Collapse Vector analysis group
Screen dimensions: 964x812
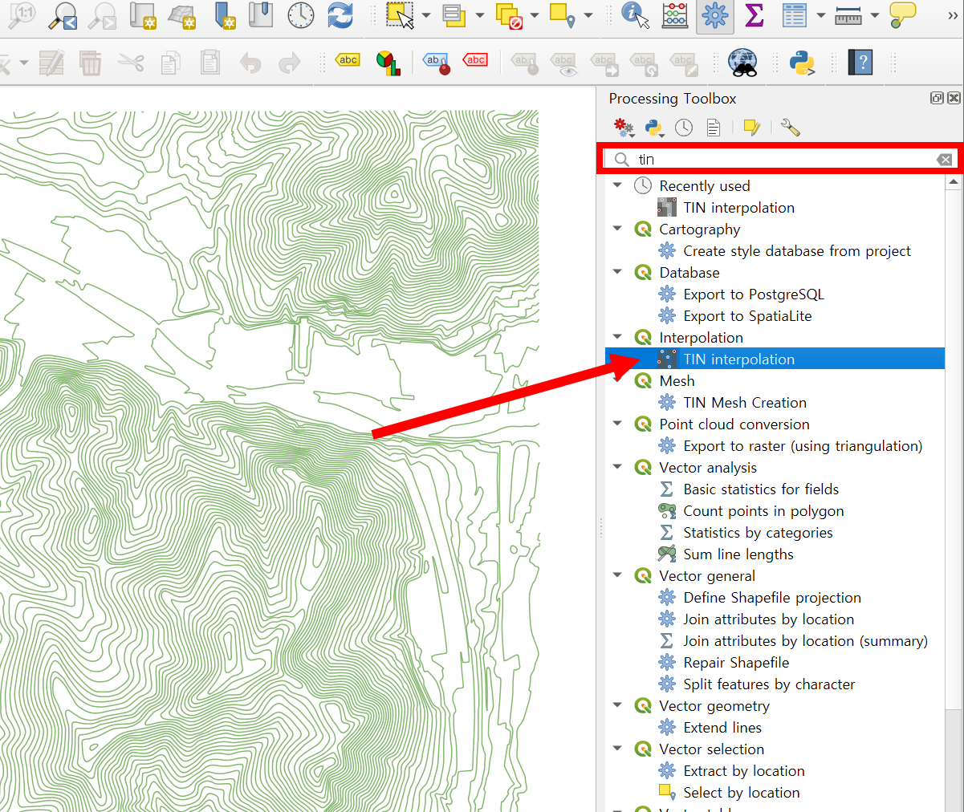click(617, 467)
